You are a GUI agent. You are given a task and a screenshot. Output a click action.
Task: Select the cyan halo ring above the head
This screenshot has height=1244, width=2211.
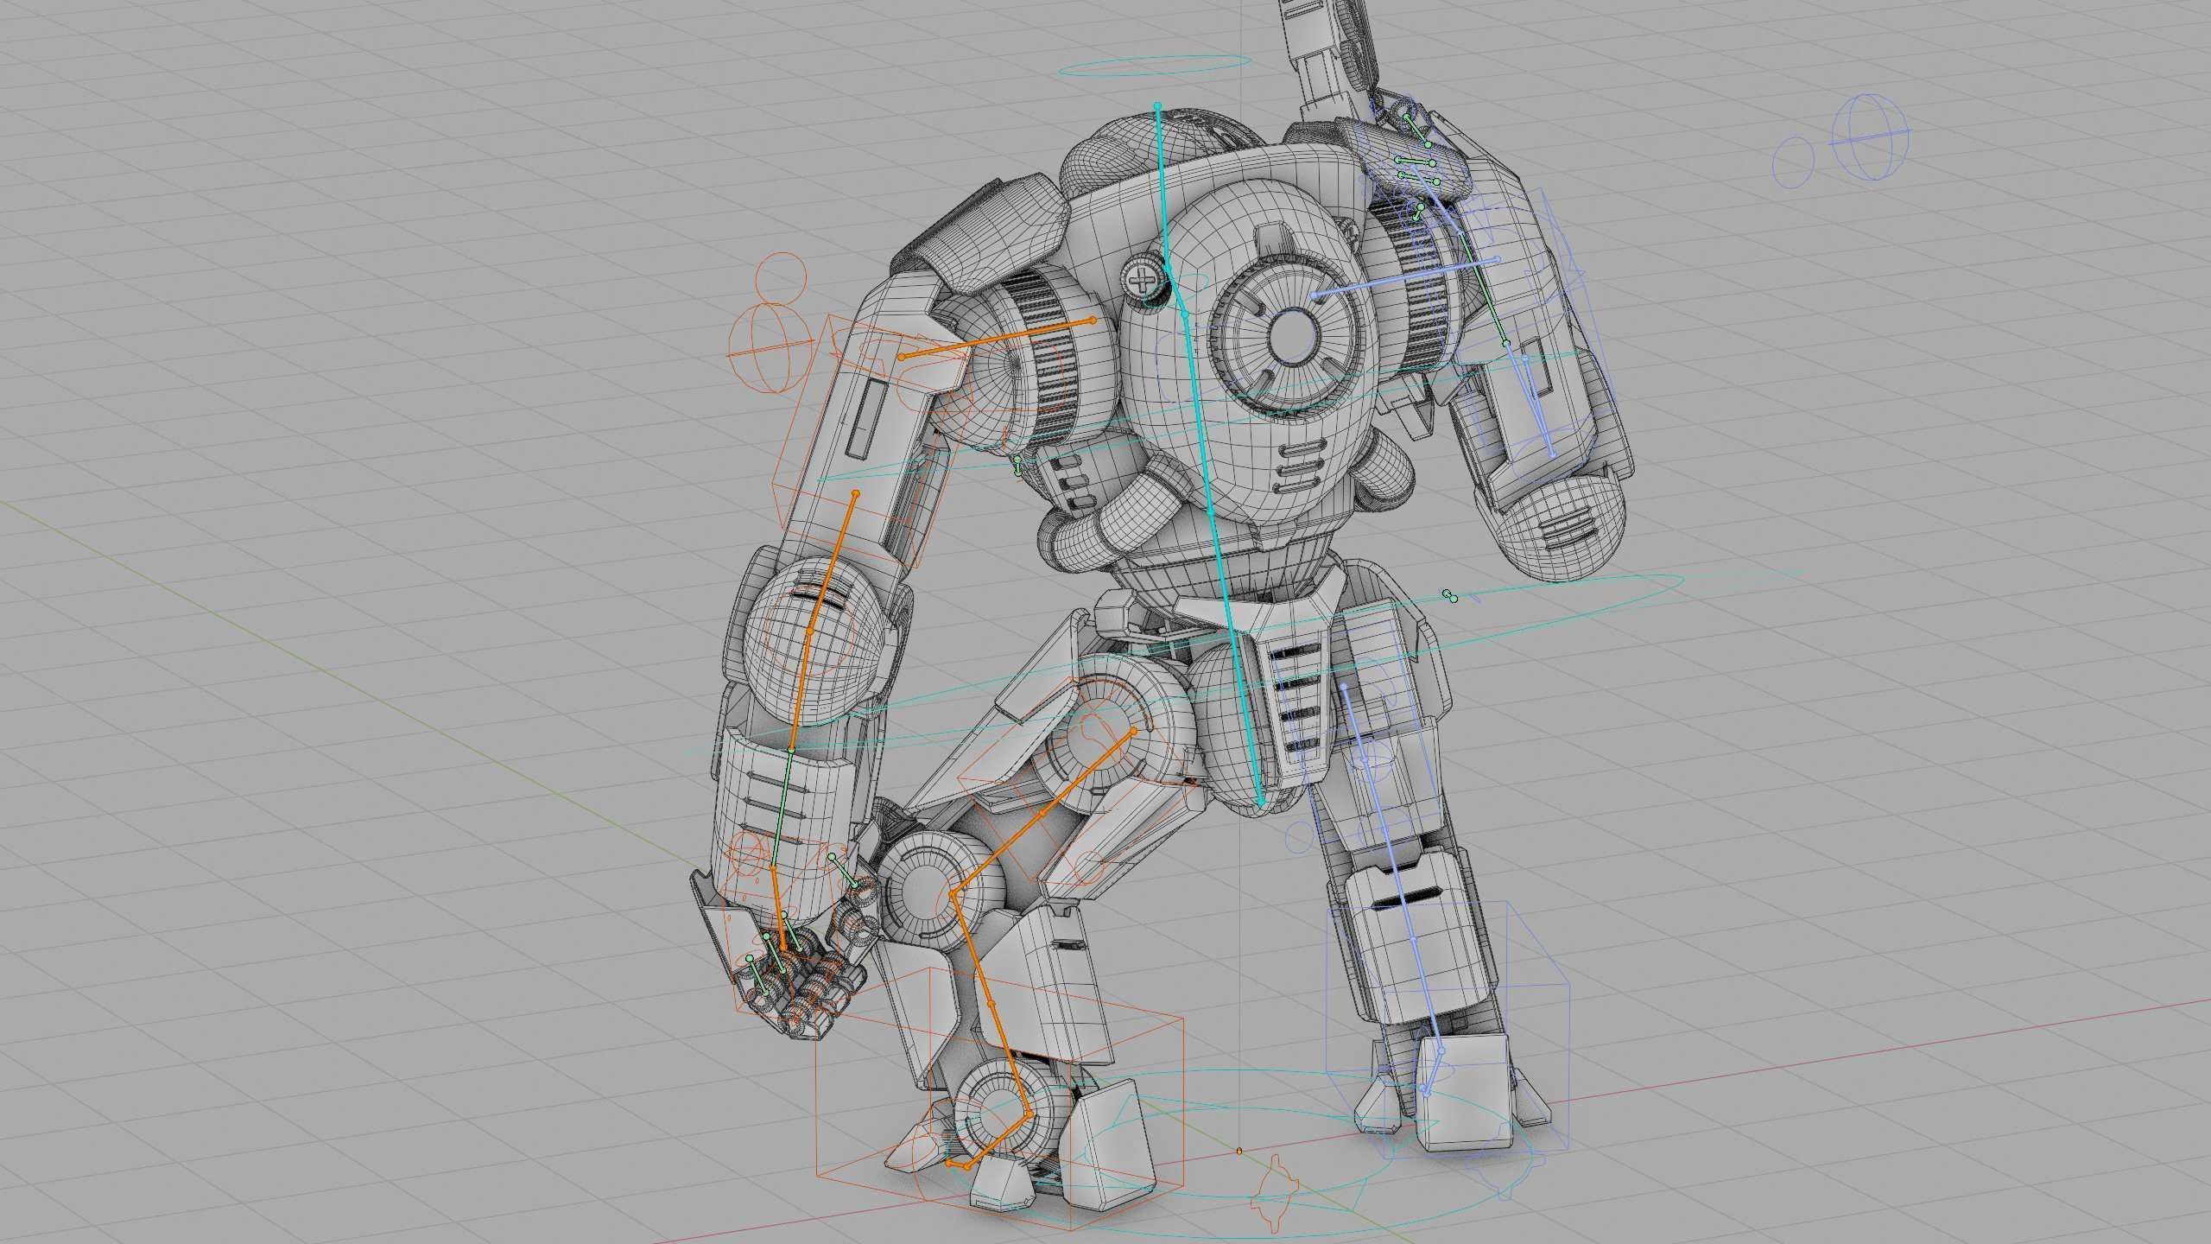pos(1155,65)
